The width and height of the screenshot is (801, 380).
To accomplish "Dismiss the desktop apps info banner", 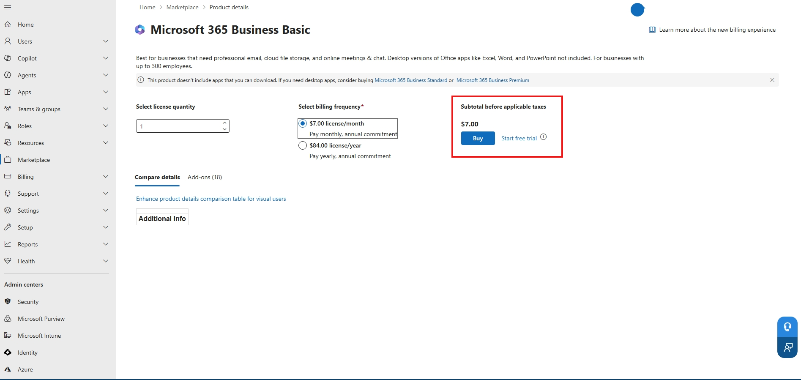I will (772, 80).
